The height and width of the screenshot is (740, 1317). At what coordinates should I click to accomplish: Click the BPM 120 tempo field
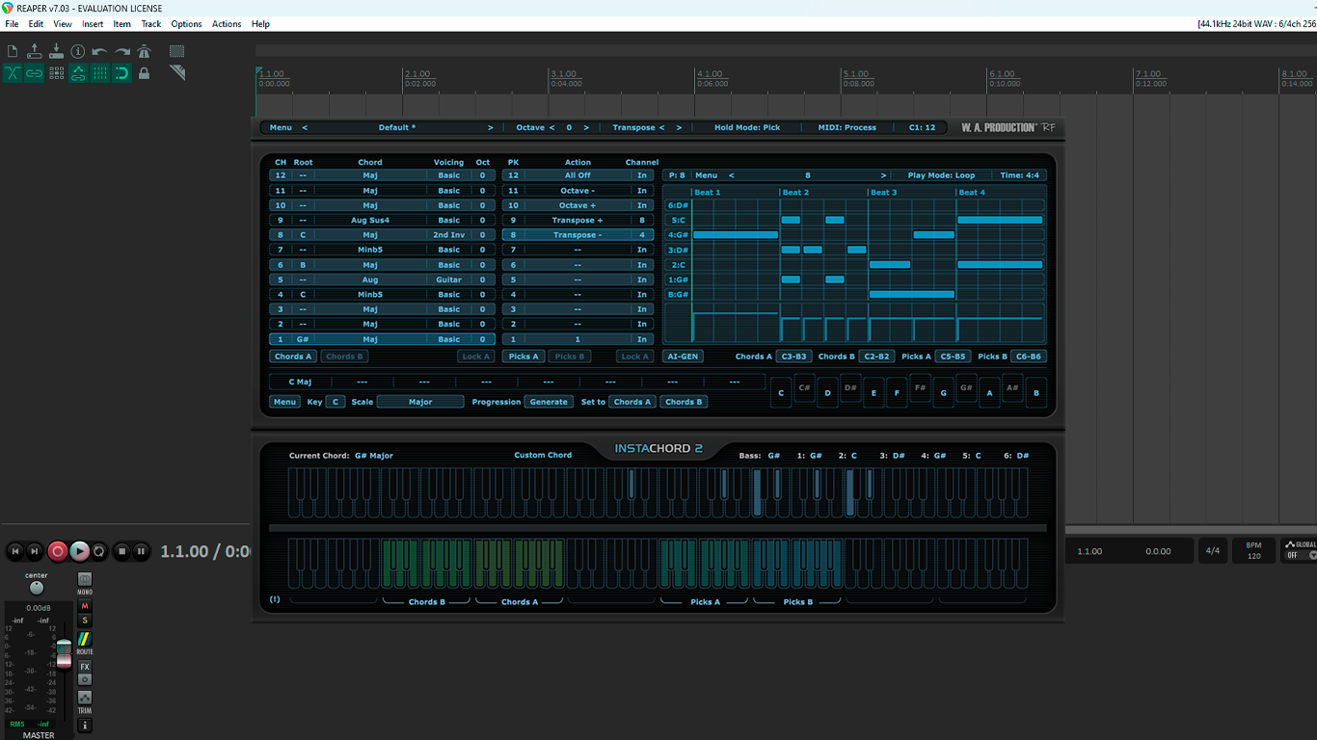[1254, 550]
